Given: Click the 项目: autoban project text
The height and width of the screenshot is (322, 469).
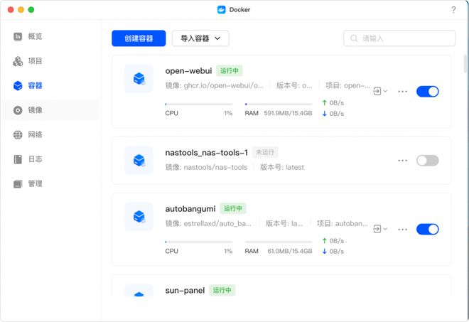Looking at the screenshot, I should pyautogui.click(x=343, y=223).
